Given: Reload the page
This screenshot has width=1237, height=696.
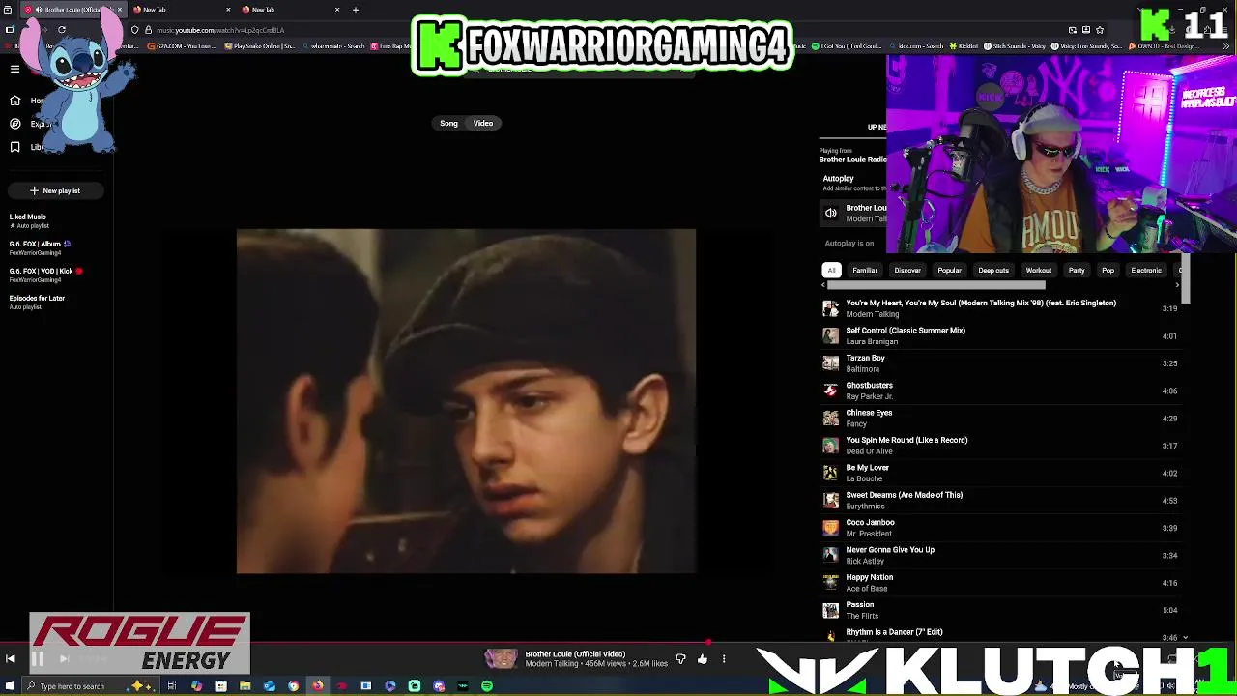Looking at the screenshot, I should [61, 30].
